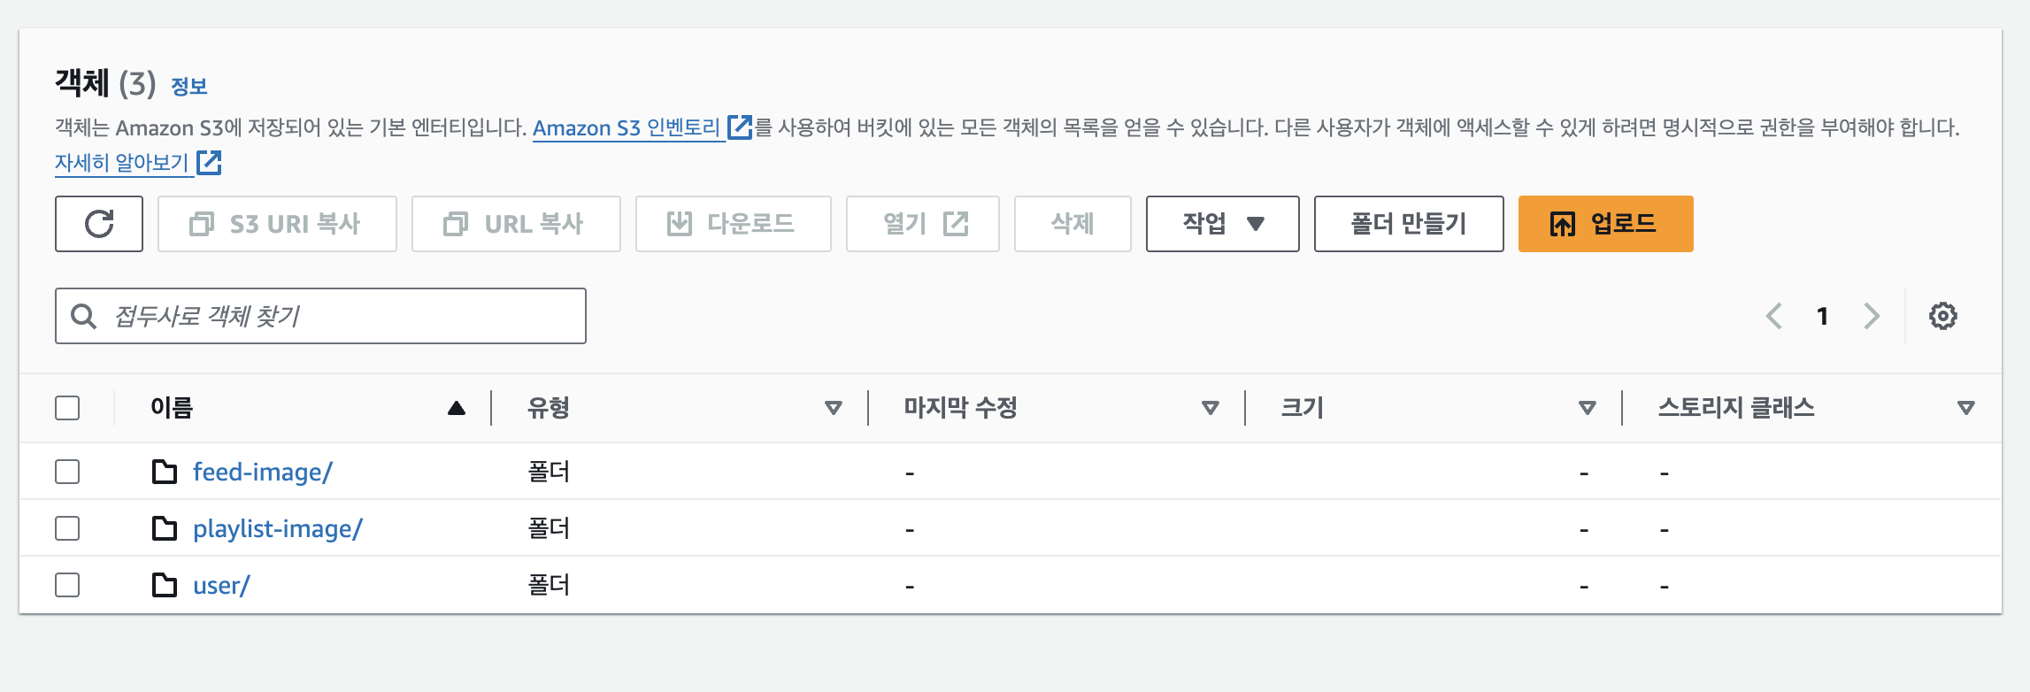Sort by 마지막 수정 column arrow

tap(1210, 408)
